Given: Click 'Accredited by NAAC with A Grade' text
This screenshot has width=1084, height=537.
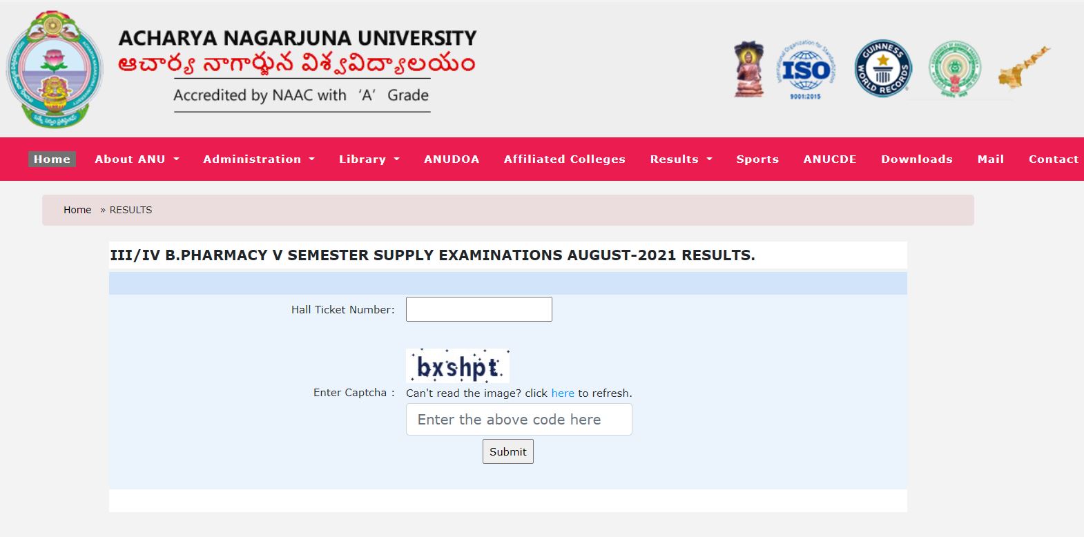Looking at the screenshot, I should tap(301, 95).
